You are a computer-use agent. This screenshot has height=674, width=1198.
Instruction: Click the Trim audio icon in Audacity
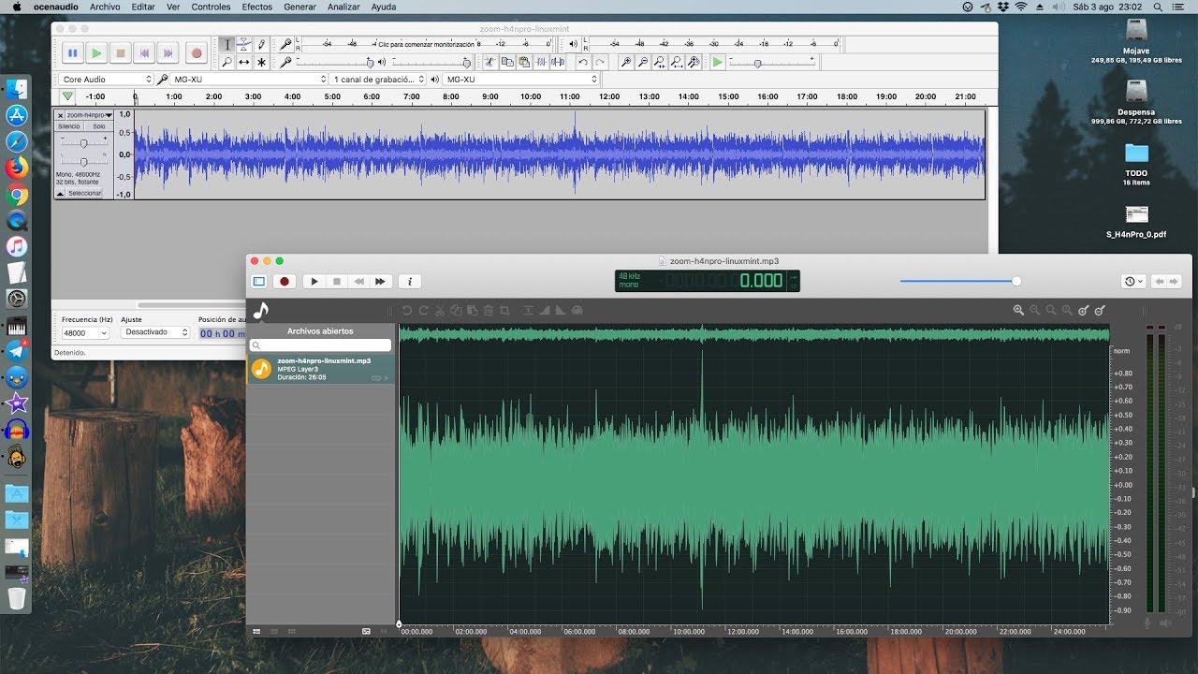tap(541, 62)
